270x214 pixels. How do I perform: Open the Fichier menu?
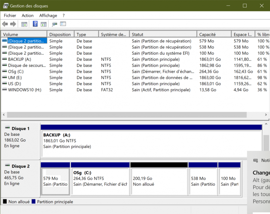[x=10, y=16]
